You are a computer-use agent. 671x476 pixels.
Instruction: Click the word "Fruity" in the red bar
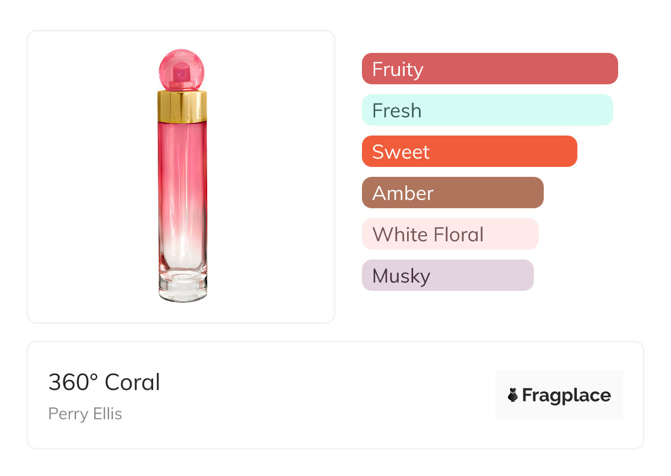click(x=398, y=69)
